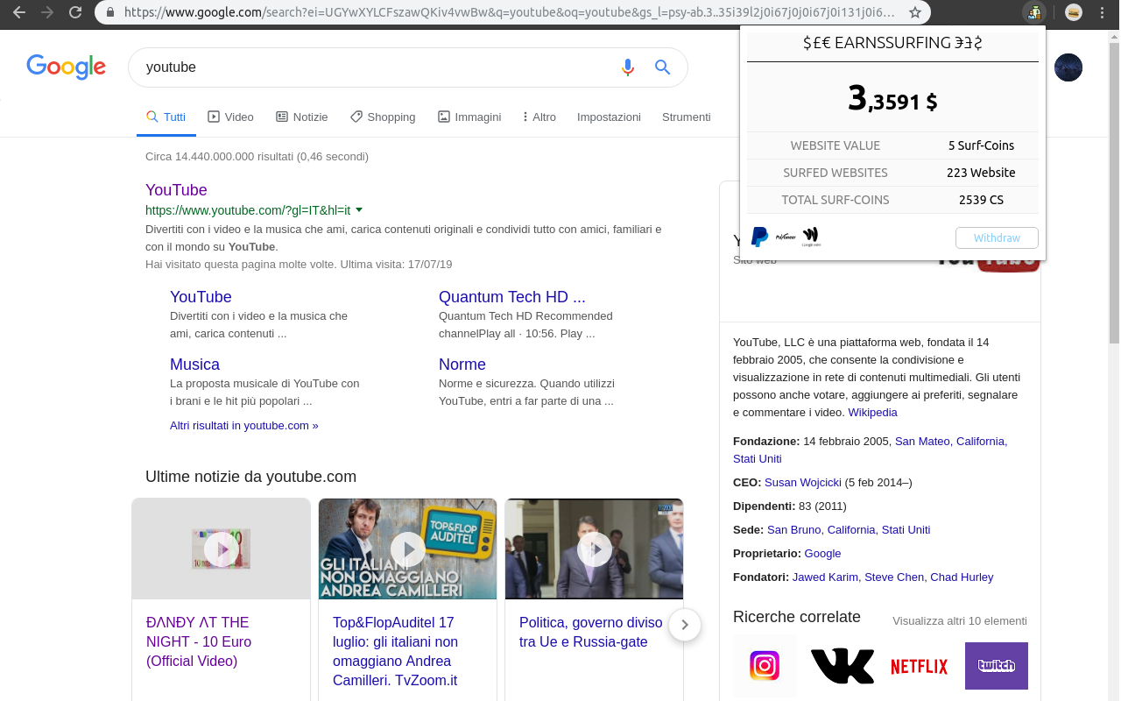1121x701 pixels.
Task: Expand the youtube.com URL dropdown arrow
Action: [359, 210]
